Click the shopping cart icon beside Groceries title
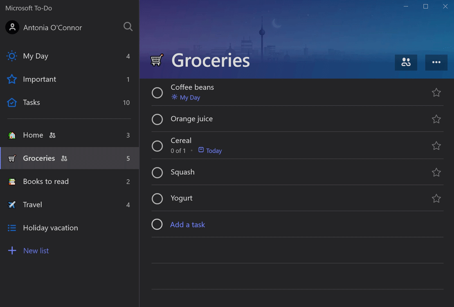Image resolution: width=454 pixels, height=307 pixels. point(157,60)
